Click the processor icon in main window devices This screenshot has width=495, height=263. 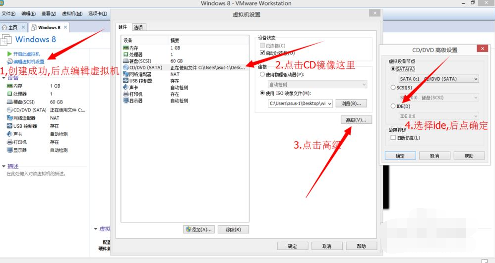[9, 94]
